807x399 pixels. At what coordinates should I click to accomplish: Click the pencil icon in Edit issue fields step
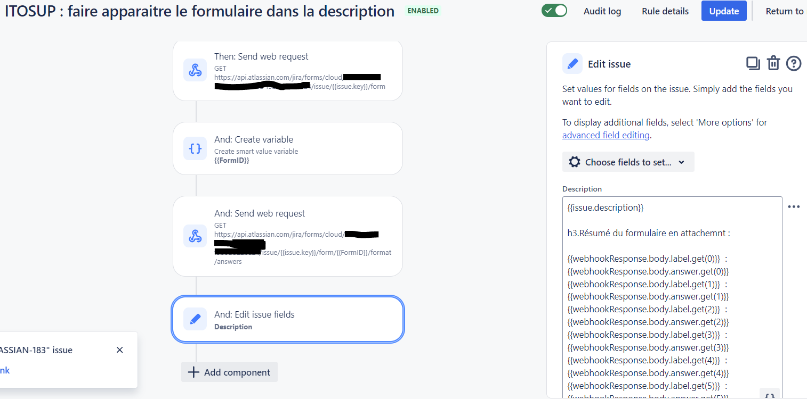[195, 319]
